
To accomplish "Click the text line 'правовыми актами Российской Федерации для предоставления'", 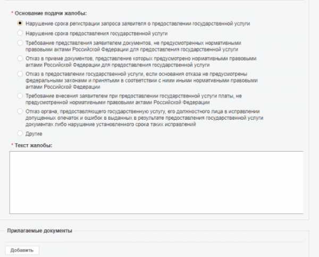I will point(132,49).
